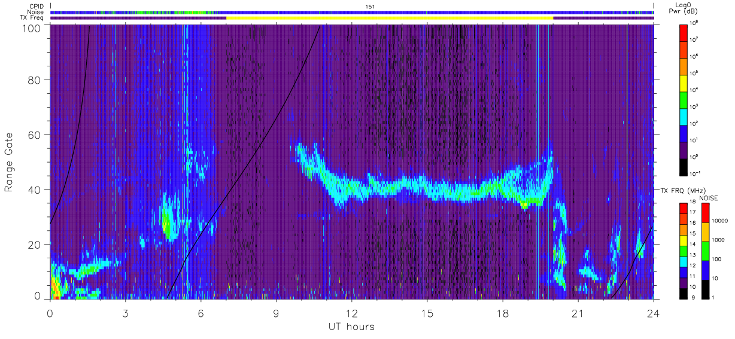Click the 24 tick on UT hours axis
Screen dimensions: 735x339
pyautogui.click(x=653, y=312)
